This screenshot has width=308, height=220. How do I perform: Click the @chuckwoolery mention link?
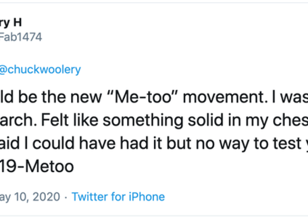(40, 70)
